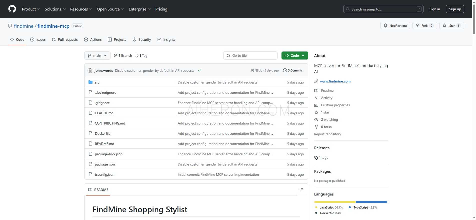Viewport: 476px width, 220px height.
Task: Open the GitHub home logo
Action: pos(12,9)
